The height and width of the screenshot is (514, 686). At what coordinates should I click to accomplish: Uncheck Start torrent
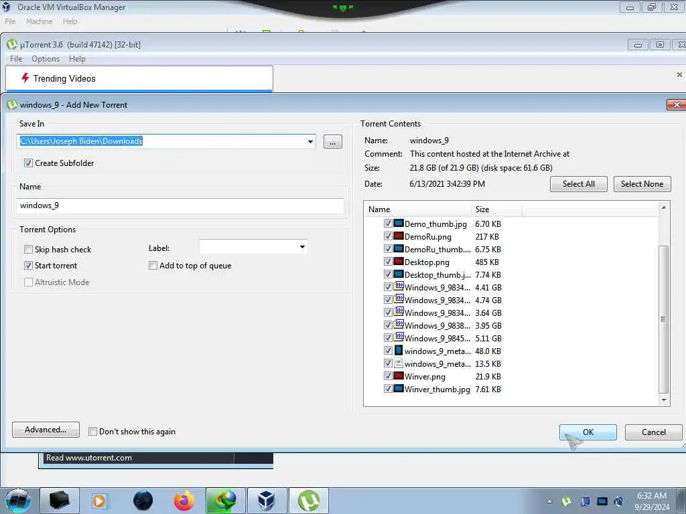coord(28,266)
